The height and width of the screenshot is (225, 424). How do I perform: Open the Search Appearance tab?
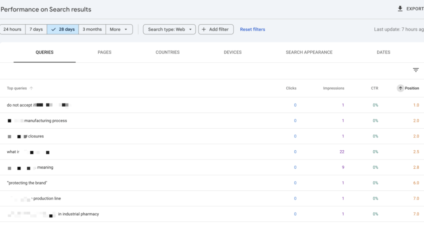click(x=309, y=52)
